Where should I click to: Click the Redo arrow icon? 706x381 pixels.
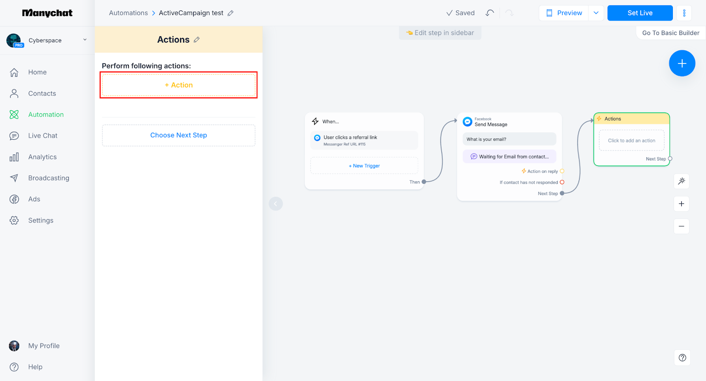pyautogui.click(x=510, y=13)
